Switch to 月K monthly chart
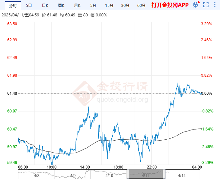220x179 pixels. point(77,5)
